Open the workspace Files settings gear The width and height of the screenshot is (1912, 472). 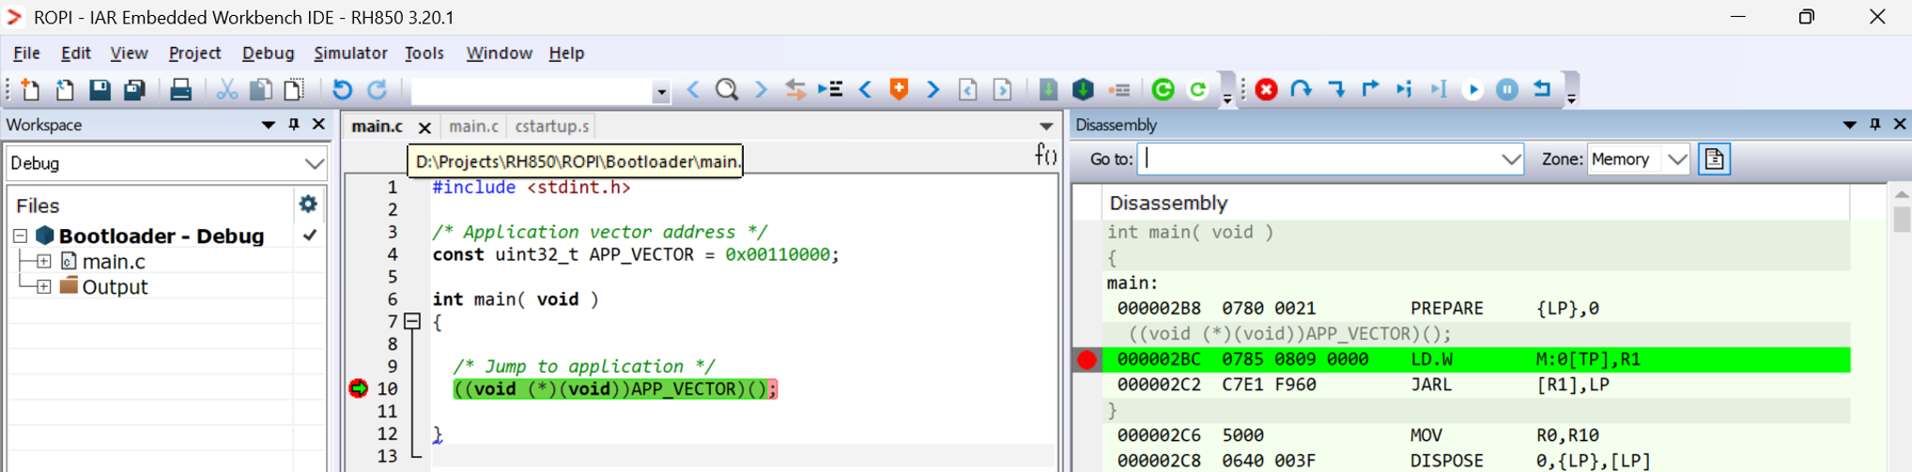(307, 204)
